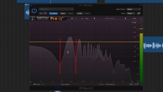Click the yellow zero dB EQ line

pos(84,42)
